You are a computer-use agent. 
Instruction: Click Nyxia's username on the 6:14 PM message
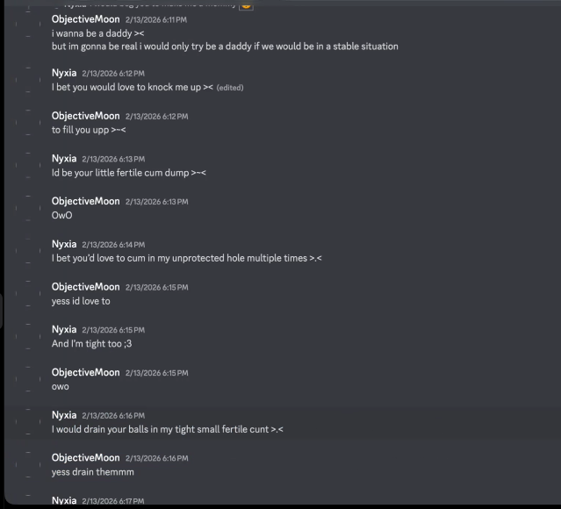coord(64,244)
